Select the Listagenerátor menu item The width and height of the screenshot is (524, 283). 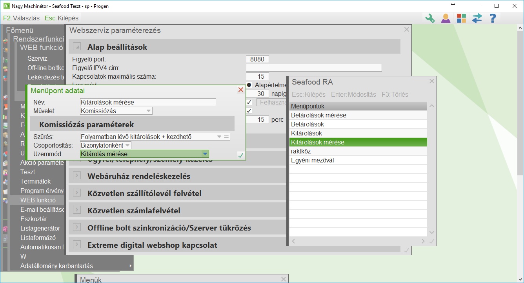pos(40,228)
